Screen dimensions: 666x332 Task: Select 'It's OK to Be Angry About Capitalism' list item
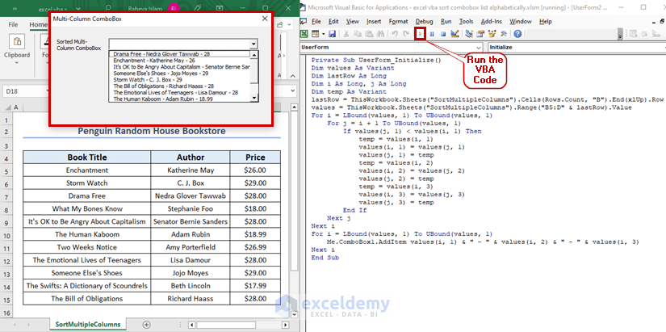pos(180,67)
